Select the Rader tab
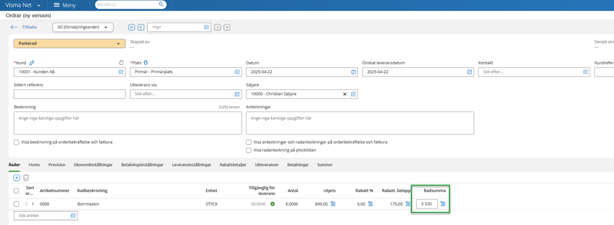This screenshot has width=614, height=225. pos(14,165)
